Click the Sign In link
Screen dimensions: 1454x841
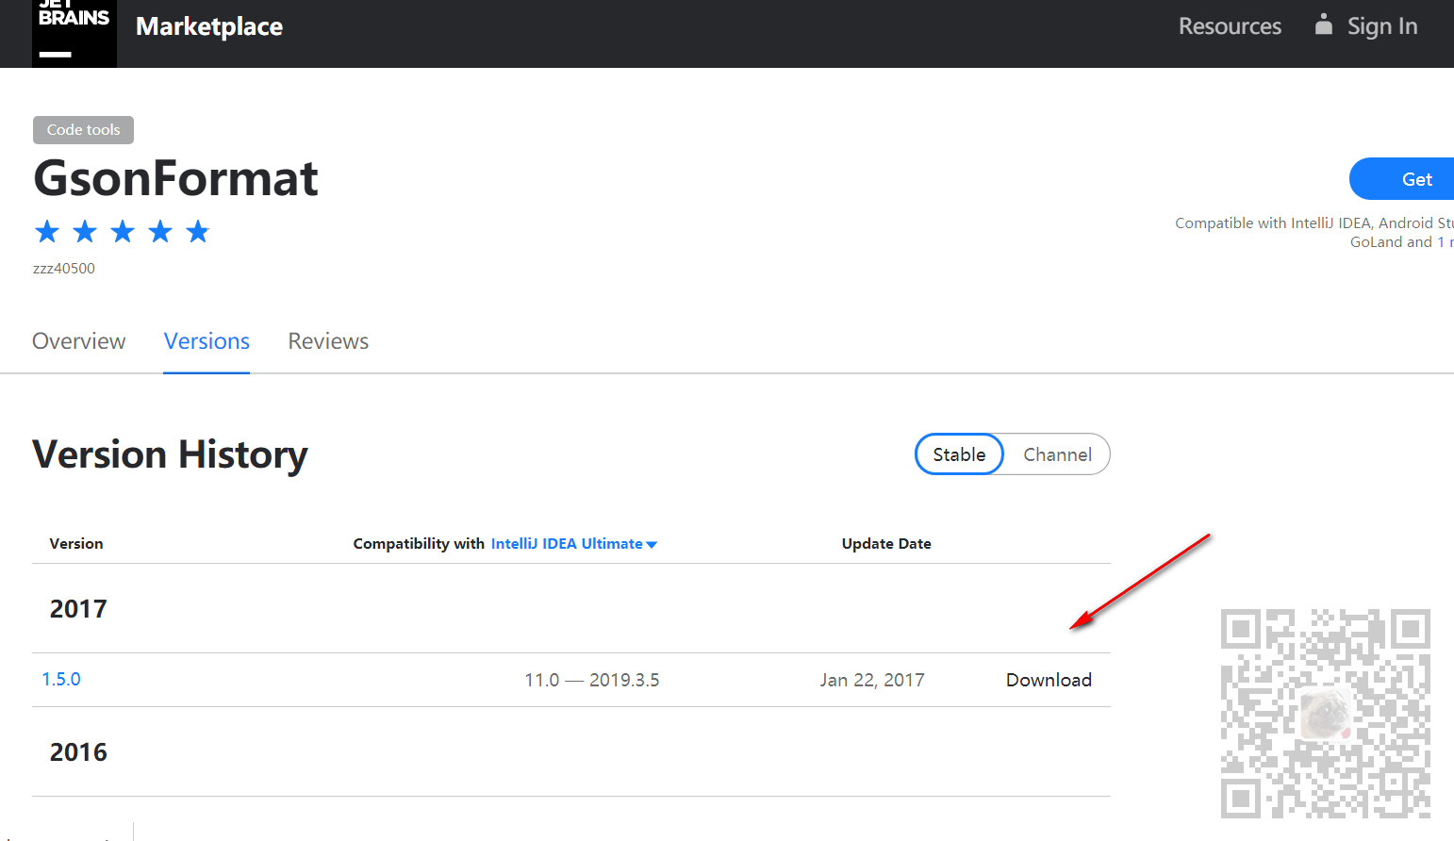[1382, 26]
